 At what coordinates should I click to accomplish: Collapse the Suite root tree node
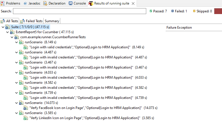(x=3, y=27)
